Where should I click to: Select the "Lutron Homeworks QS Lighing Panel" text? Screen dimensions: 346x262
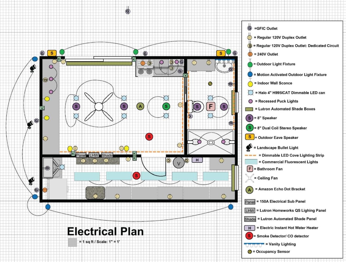293,210
